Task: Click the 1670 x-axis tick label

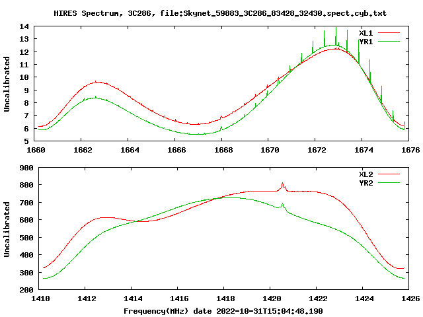Action: click(x=270, y=150)
